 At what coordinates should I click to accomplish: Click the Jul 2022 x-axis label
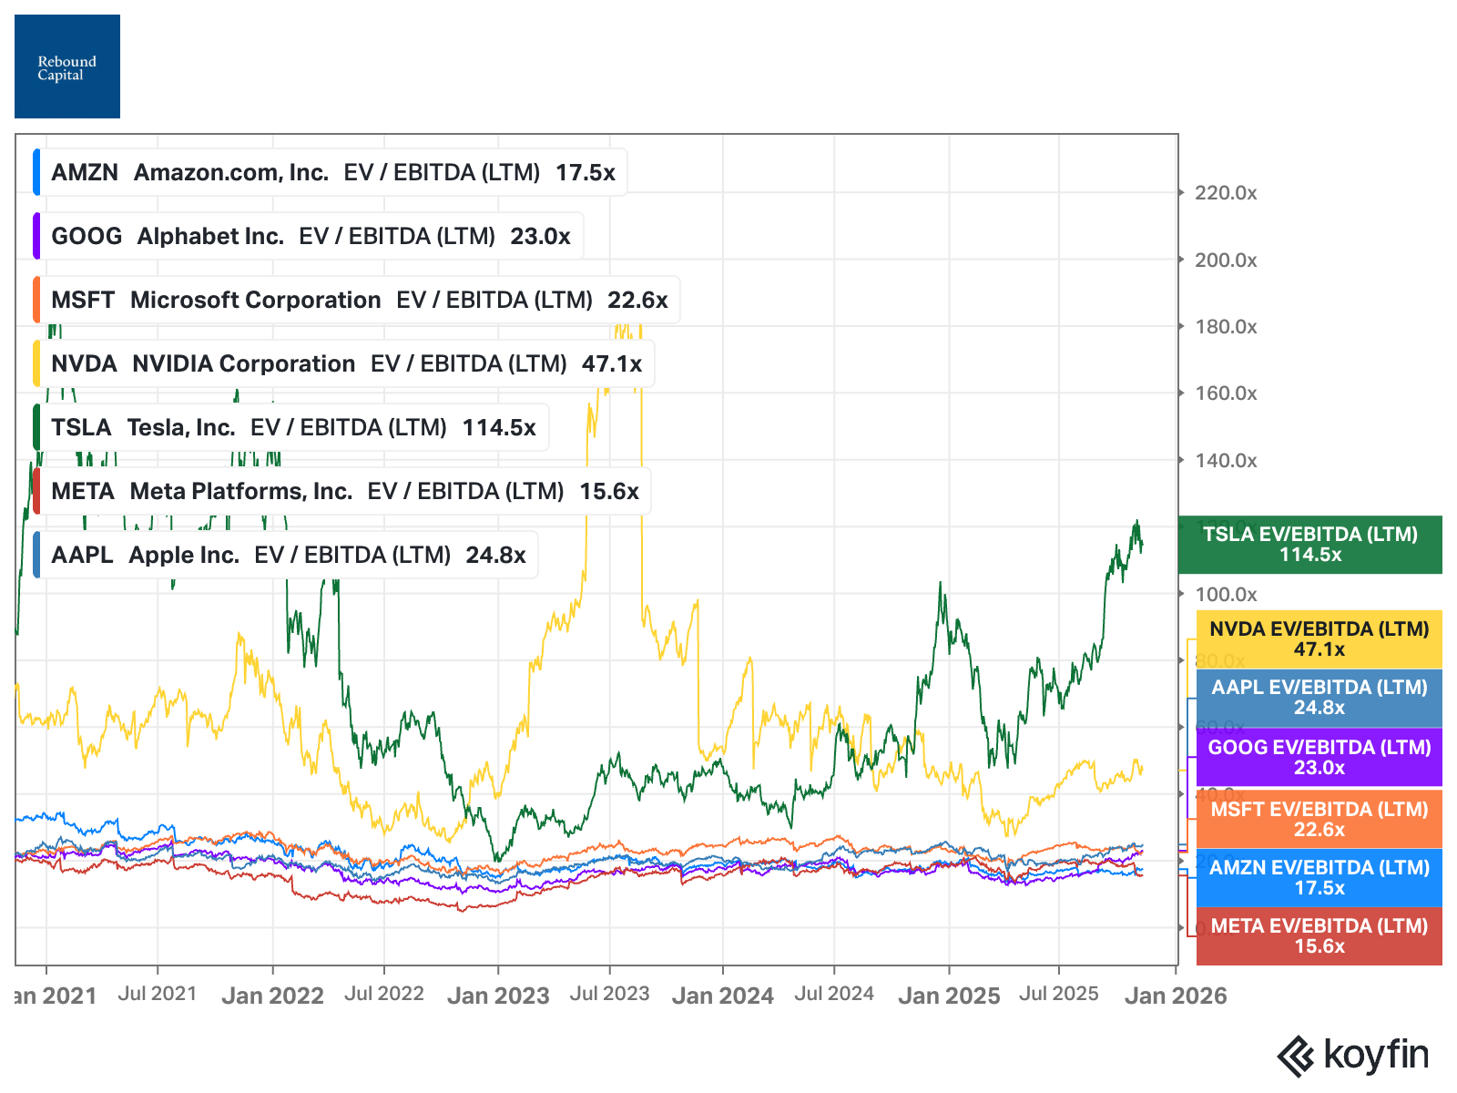coord(384,994)
